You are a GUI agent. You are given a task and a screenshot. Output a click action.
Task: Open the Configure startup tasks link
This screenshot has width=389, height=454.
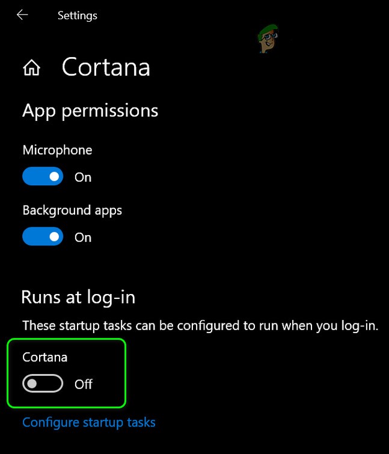[89, 422]
